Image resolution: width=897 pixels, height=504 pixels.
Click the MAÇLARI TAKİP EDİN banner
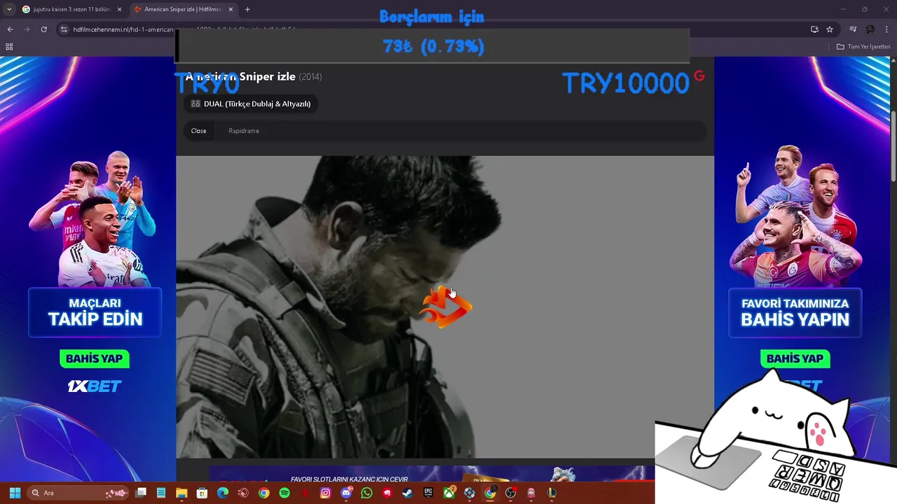click(x=95, y=312)
